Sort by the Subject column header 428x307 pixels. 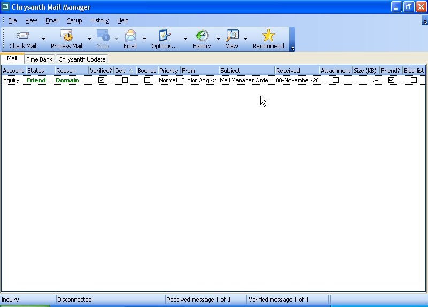[246, 71]
